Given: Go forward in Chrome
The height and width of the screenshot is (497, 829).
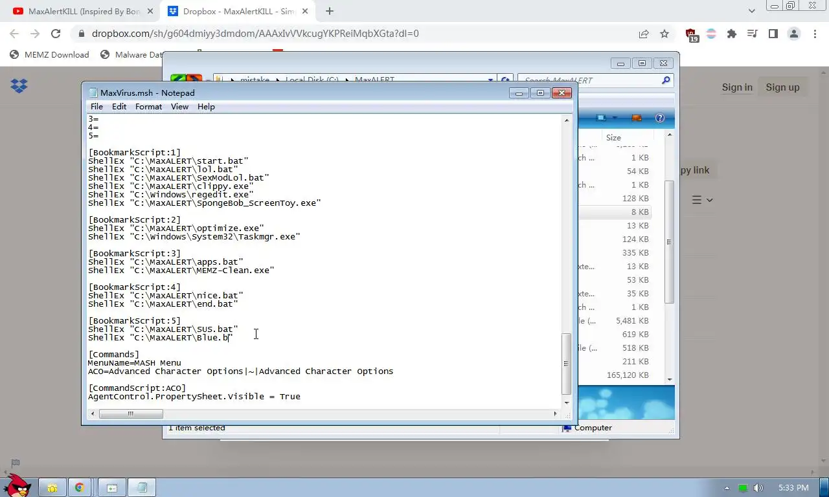Looking at the screenshot, I should 35,34.
